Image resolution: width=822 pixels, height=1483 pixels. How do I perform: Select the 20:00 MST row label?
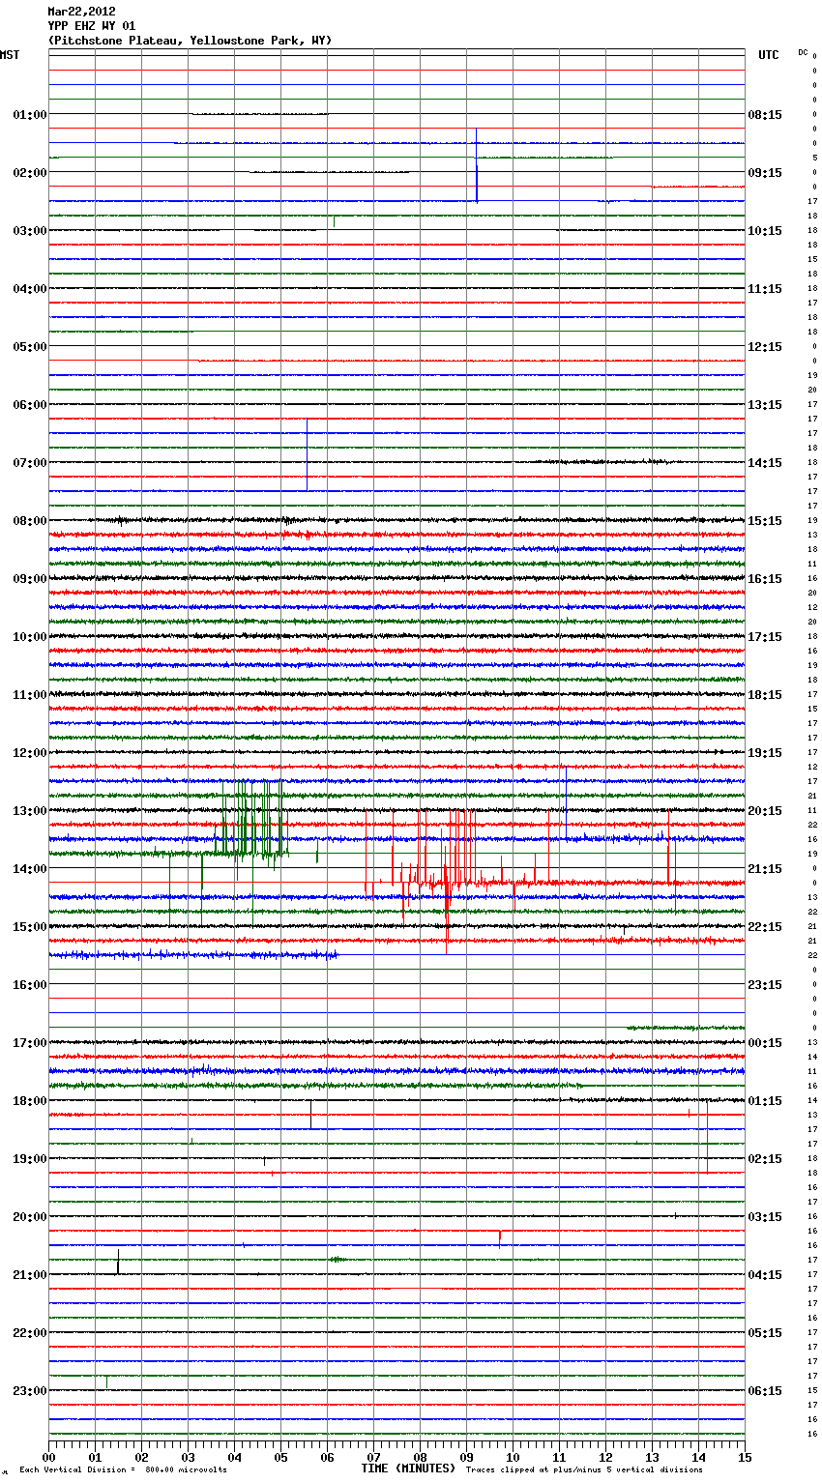[30, 1217]
